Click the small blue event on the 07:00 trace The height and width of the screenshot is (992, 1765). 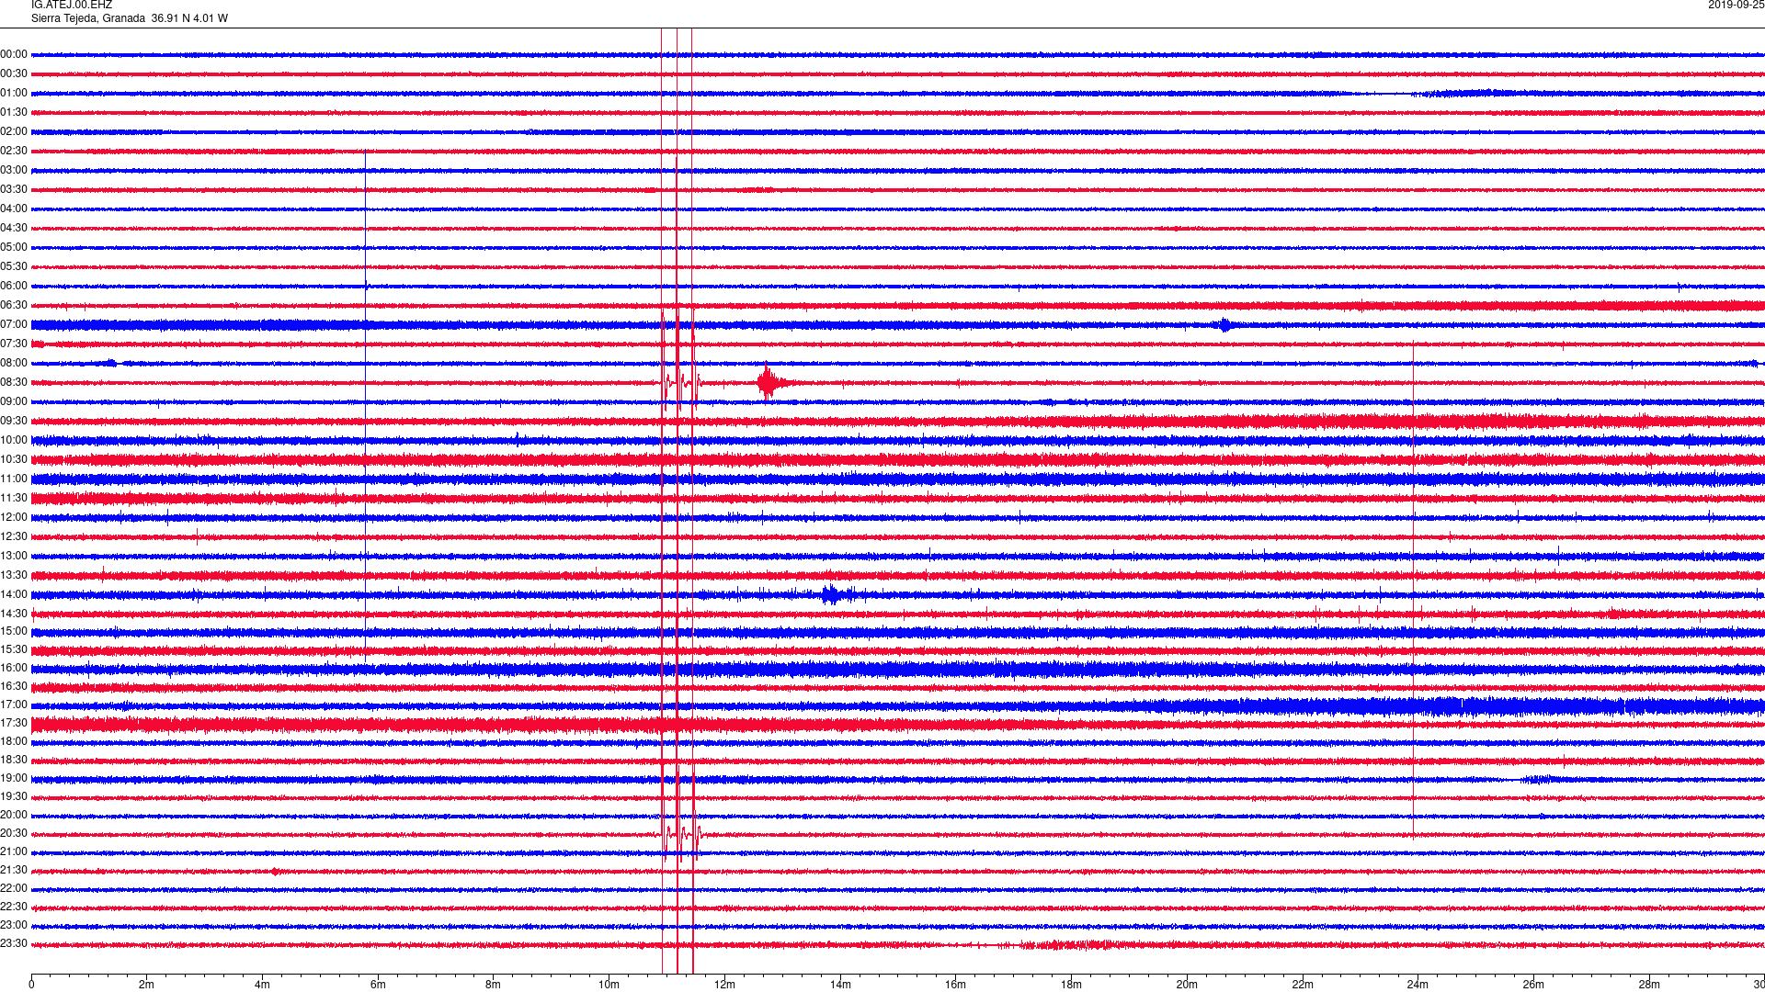click(1224, 324)
